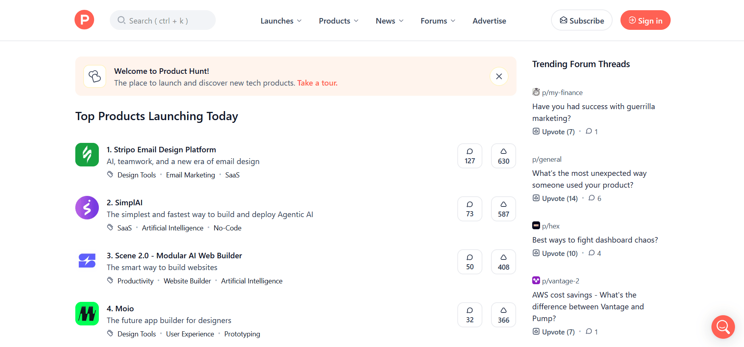Upvote Stripo with the 630 button
Screen dimensions: 744x347
504,156
